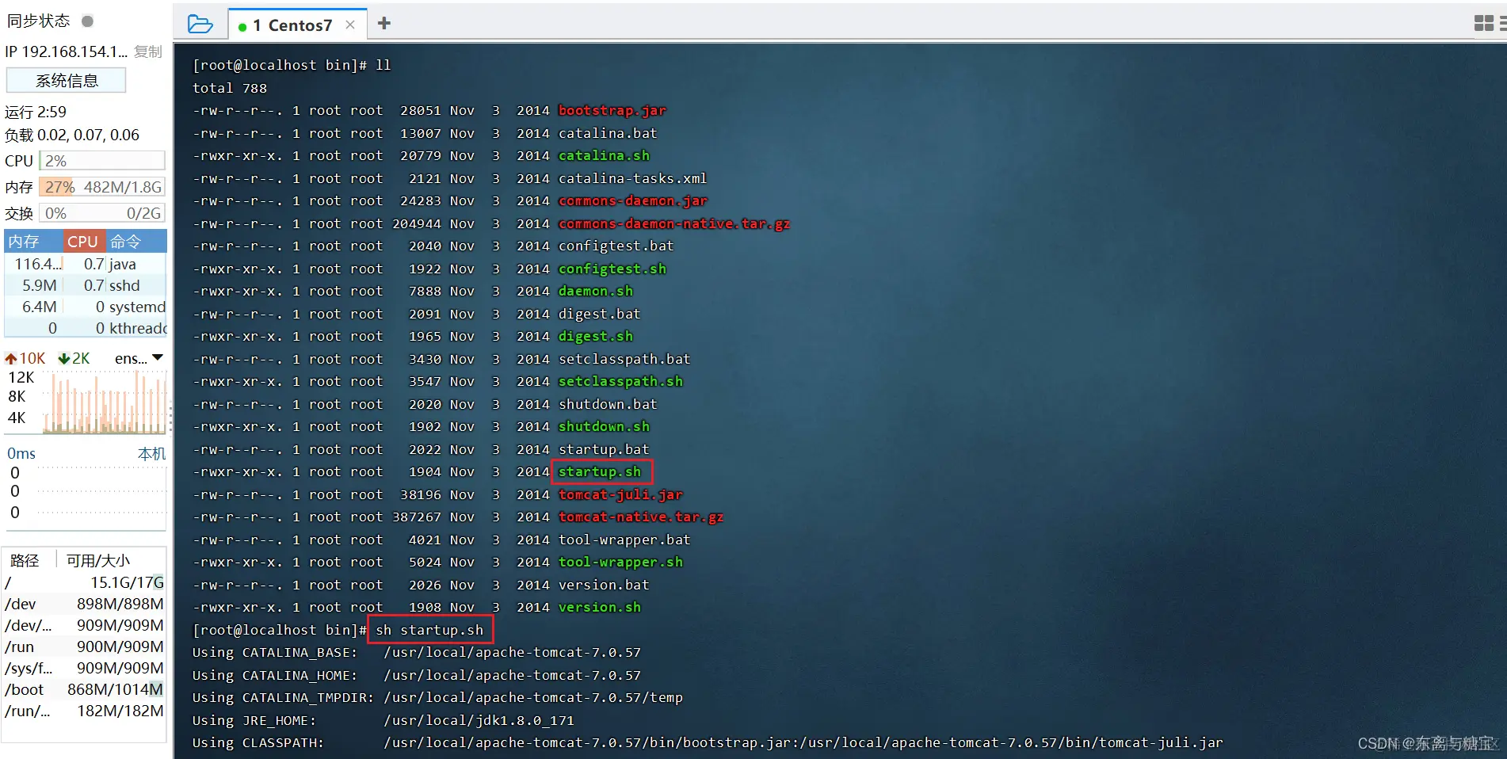Click bootstrap.jar in the terminal listing
The width and height of the screenshot is (1507, 759).
(x=612, y=110)
